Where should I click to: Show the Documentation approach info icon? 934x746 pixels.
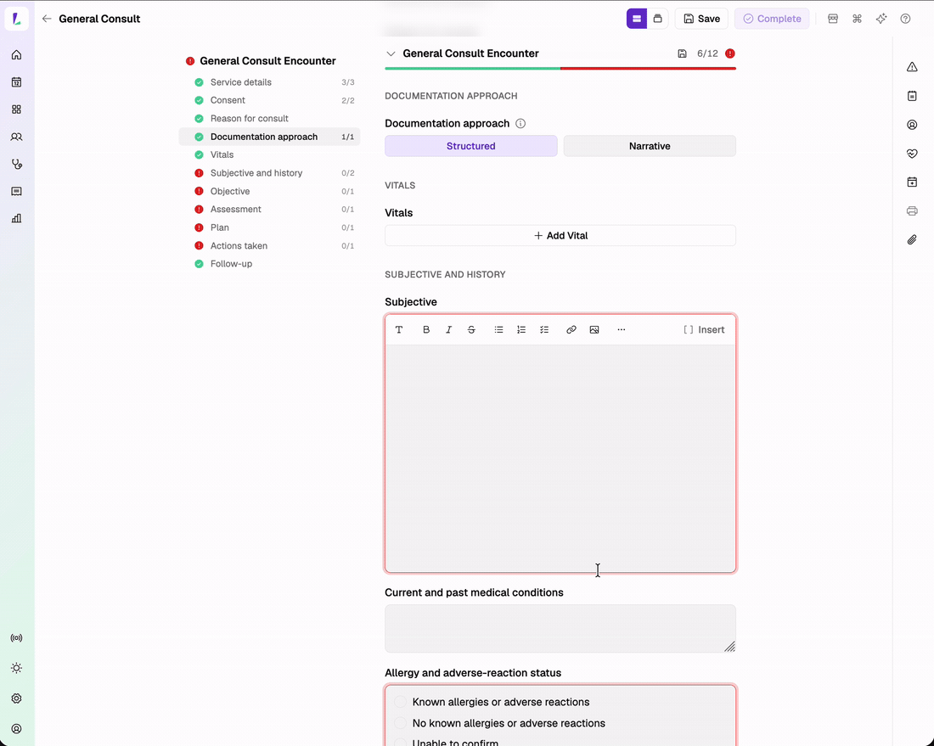click(520, 123)
